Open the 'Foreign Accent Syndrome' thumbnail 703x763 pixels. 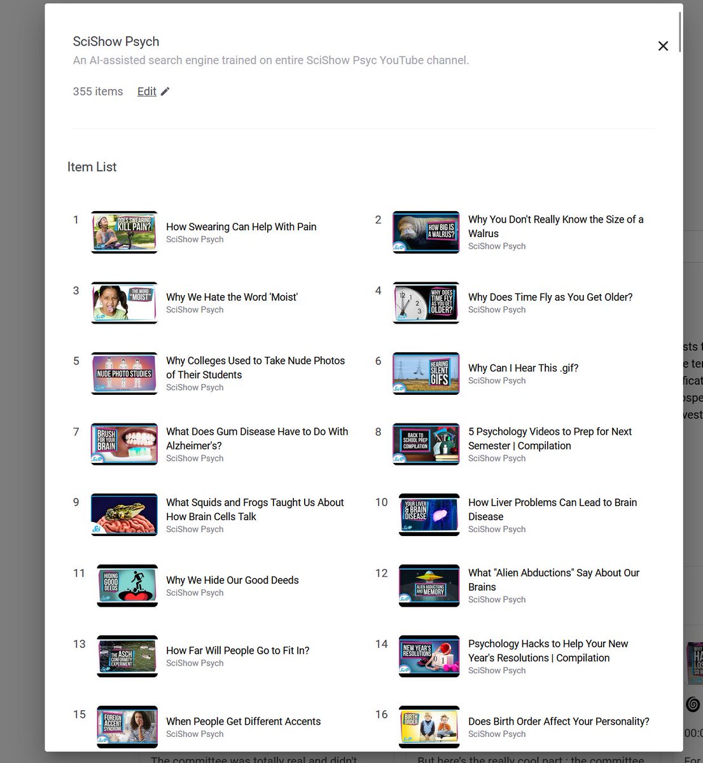coord(127,727)
